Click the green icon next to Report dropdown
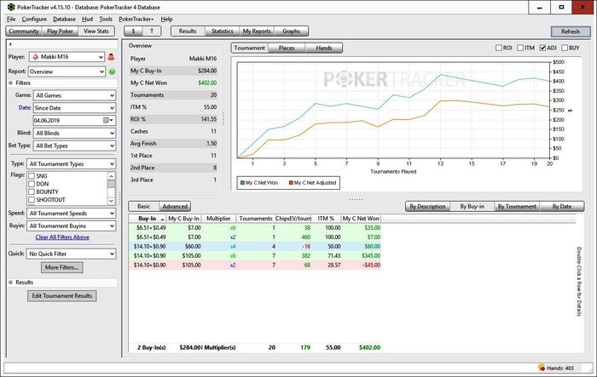 (112, 71)
